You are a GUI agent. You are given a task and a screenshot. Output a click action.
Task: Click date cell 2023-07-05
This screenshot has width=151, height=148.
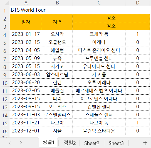click(26, 91)
